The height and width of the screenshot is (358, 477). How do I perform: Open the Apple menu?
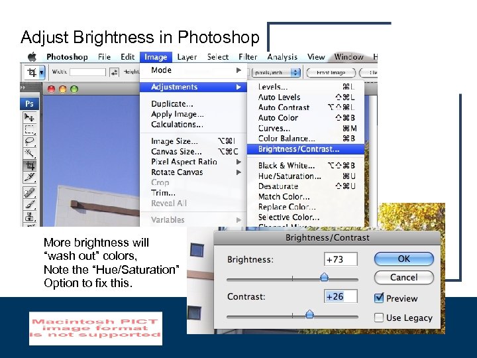coord(32,57)
